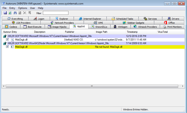
Task: Switch to the Codecs tab
Action: point(11,27)
